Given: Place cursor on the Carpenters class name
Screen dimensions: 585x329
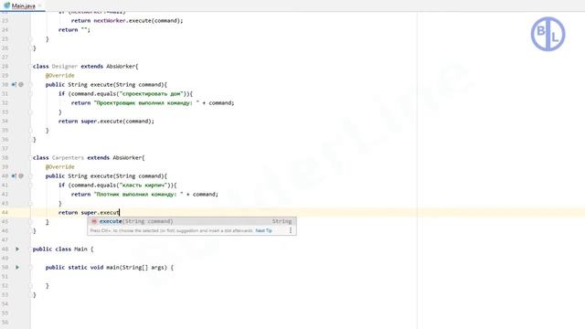Looking at the screenshot, I should pyautogui.click(x=68, y=158).
